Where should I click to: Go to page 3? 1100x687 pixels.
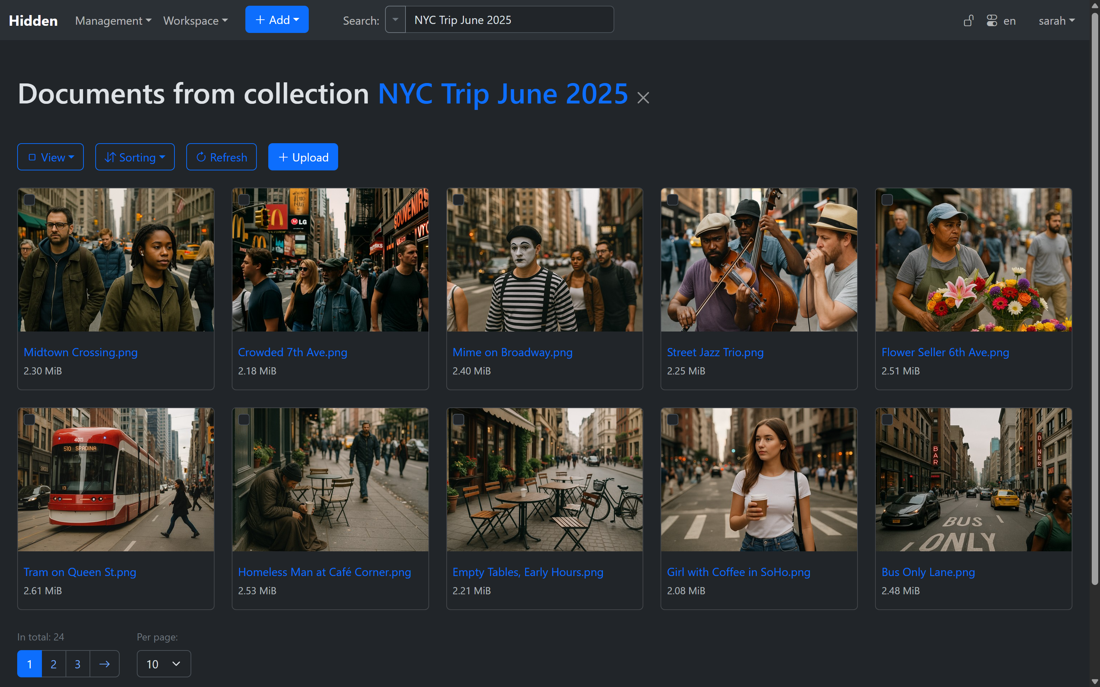point(78,664)
